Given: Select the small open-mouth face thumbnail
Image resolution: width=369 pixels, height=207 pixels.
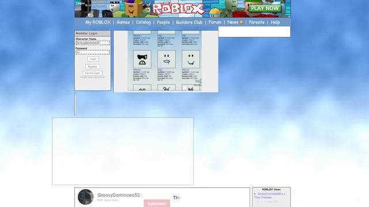Looking at the screenshot, I should point(167,59).
